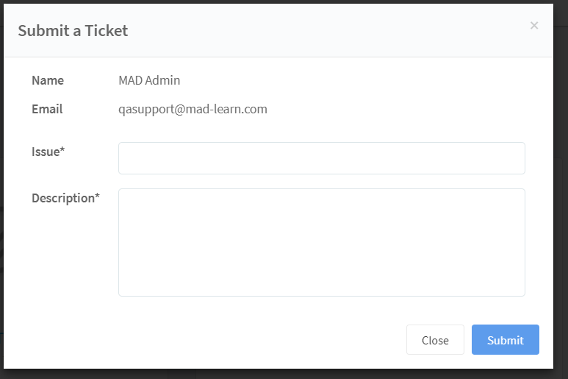Dismiss the dialog using the X icon

[534, 26]
